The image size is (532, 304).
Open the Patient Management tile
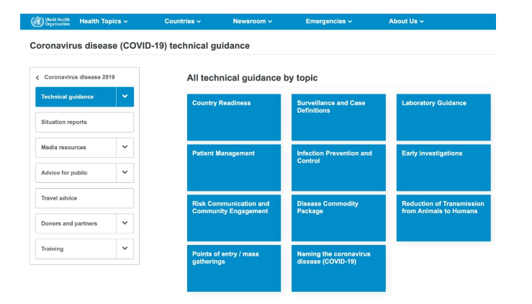234,167
